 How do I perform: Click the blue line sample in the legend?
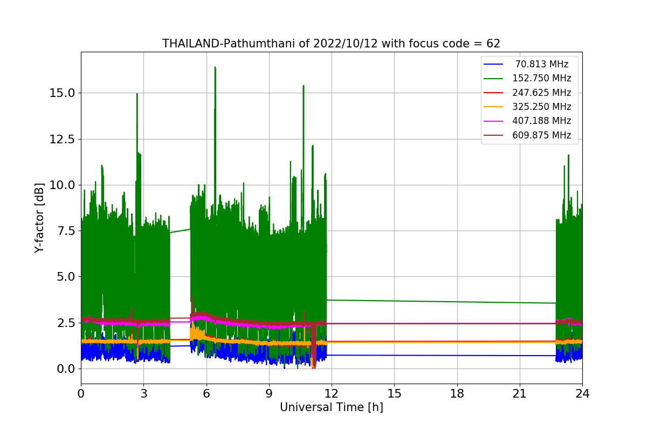[x=494, y=64]
